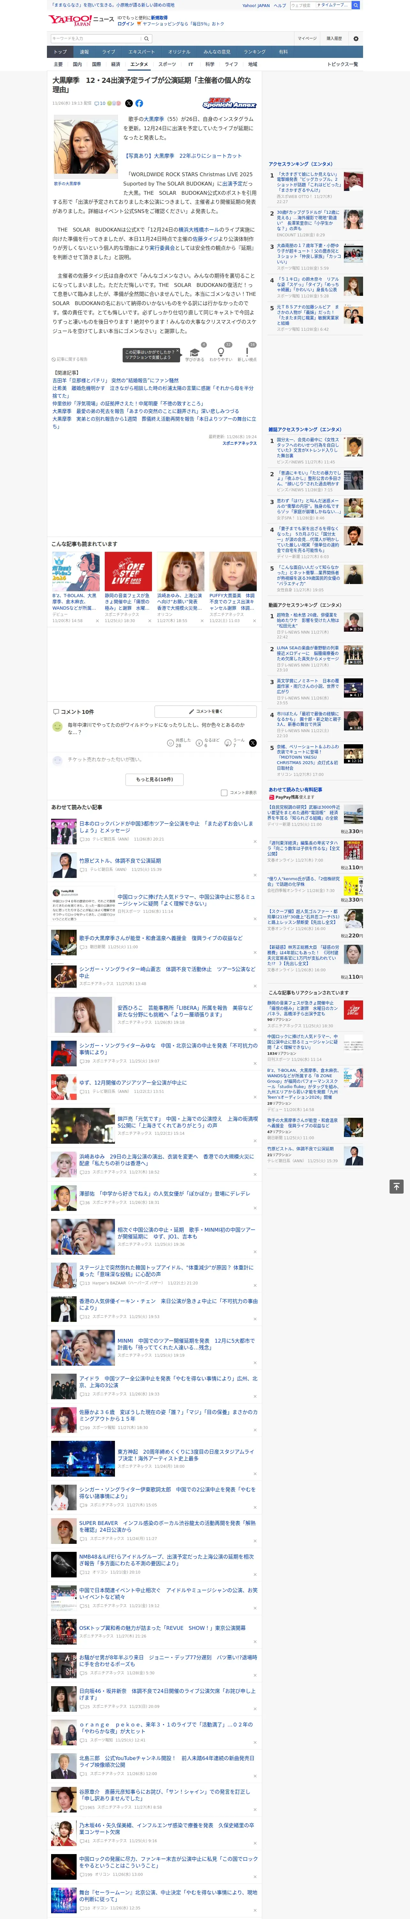Click the コメントを書く button

coord(205,711)
